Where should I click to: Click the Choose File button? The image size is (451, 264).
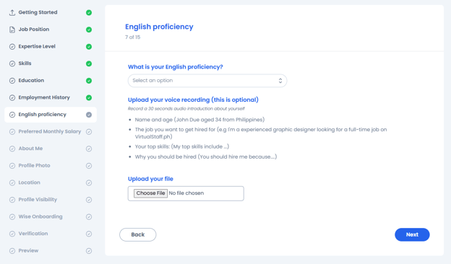click(x=150, y=193)
